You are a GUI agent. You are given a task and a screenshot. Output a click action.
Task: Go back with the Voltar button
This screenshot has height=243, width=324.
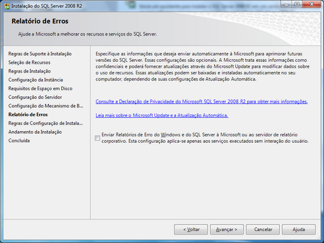point(191,229)
